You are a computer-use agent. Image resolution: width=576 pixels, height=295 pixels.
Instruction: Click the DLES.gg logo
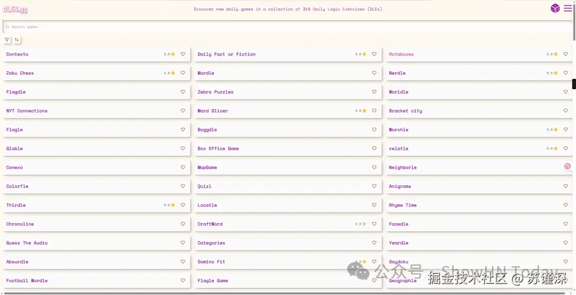pos(15,9)
